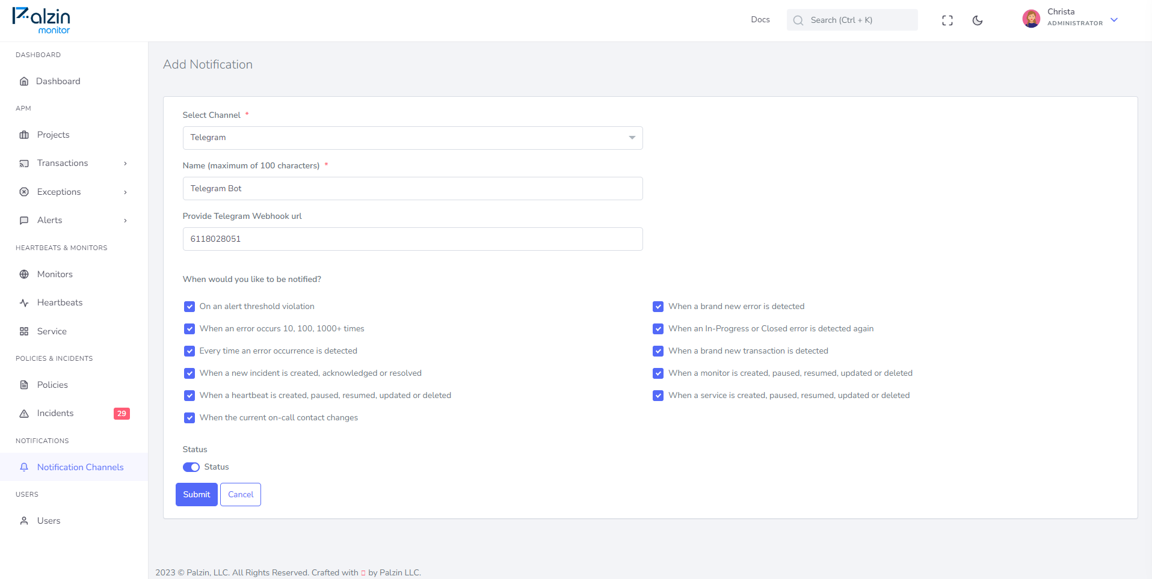Click the Monitors globe icon
The width and height of the screenshot is (1152, 579).
click(24, 274)
